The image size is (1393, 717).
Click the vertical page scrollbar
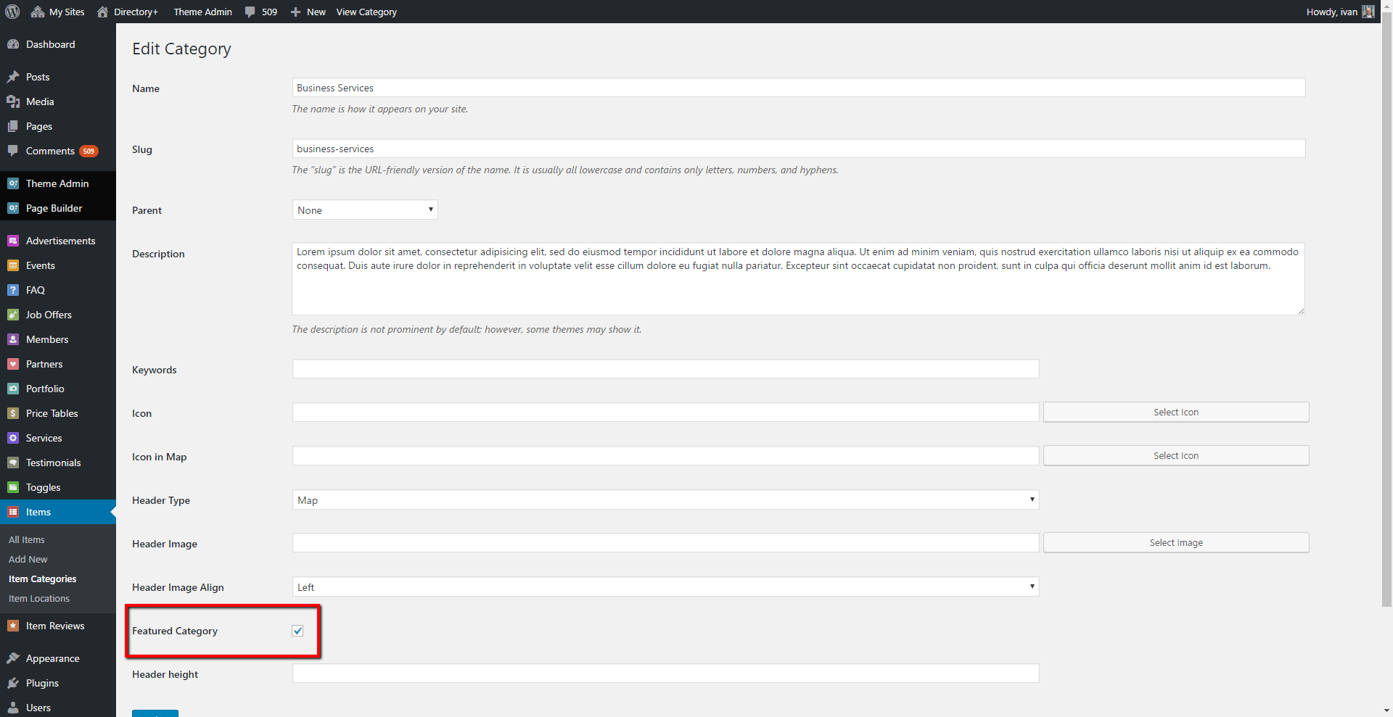[1386, 310]
